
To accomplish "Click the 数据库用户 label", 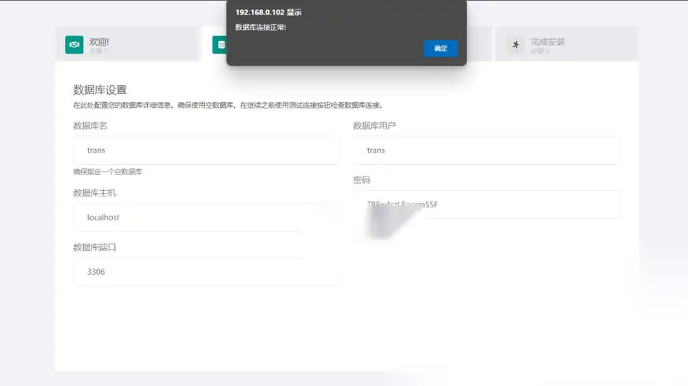I will [x=374, y=126].
